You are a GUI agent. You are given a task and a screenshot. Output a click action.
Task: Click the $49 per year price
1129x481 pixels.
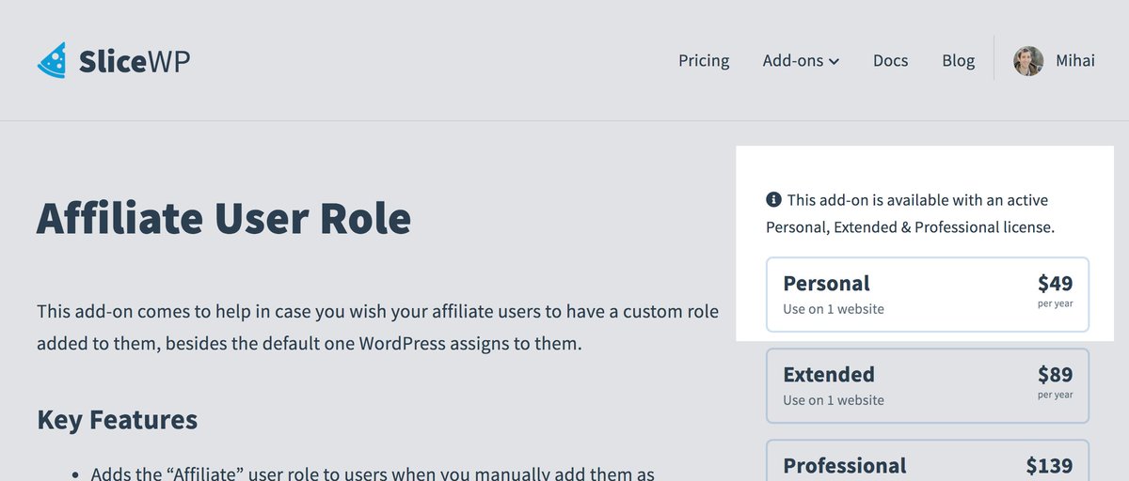pos(1055,290)
